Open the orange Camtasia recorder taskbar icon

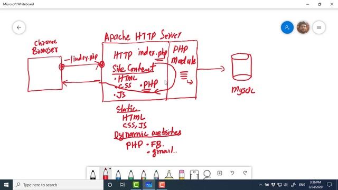tap(162, 185)
